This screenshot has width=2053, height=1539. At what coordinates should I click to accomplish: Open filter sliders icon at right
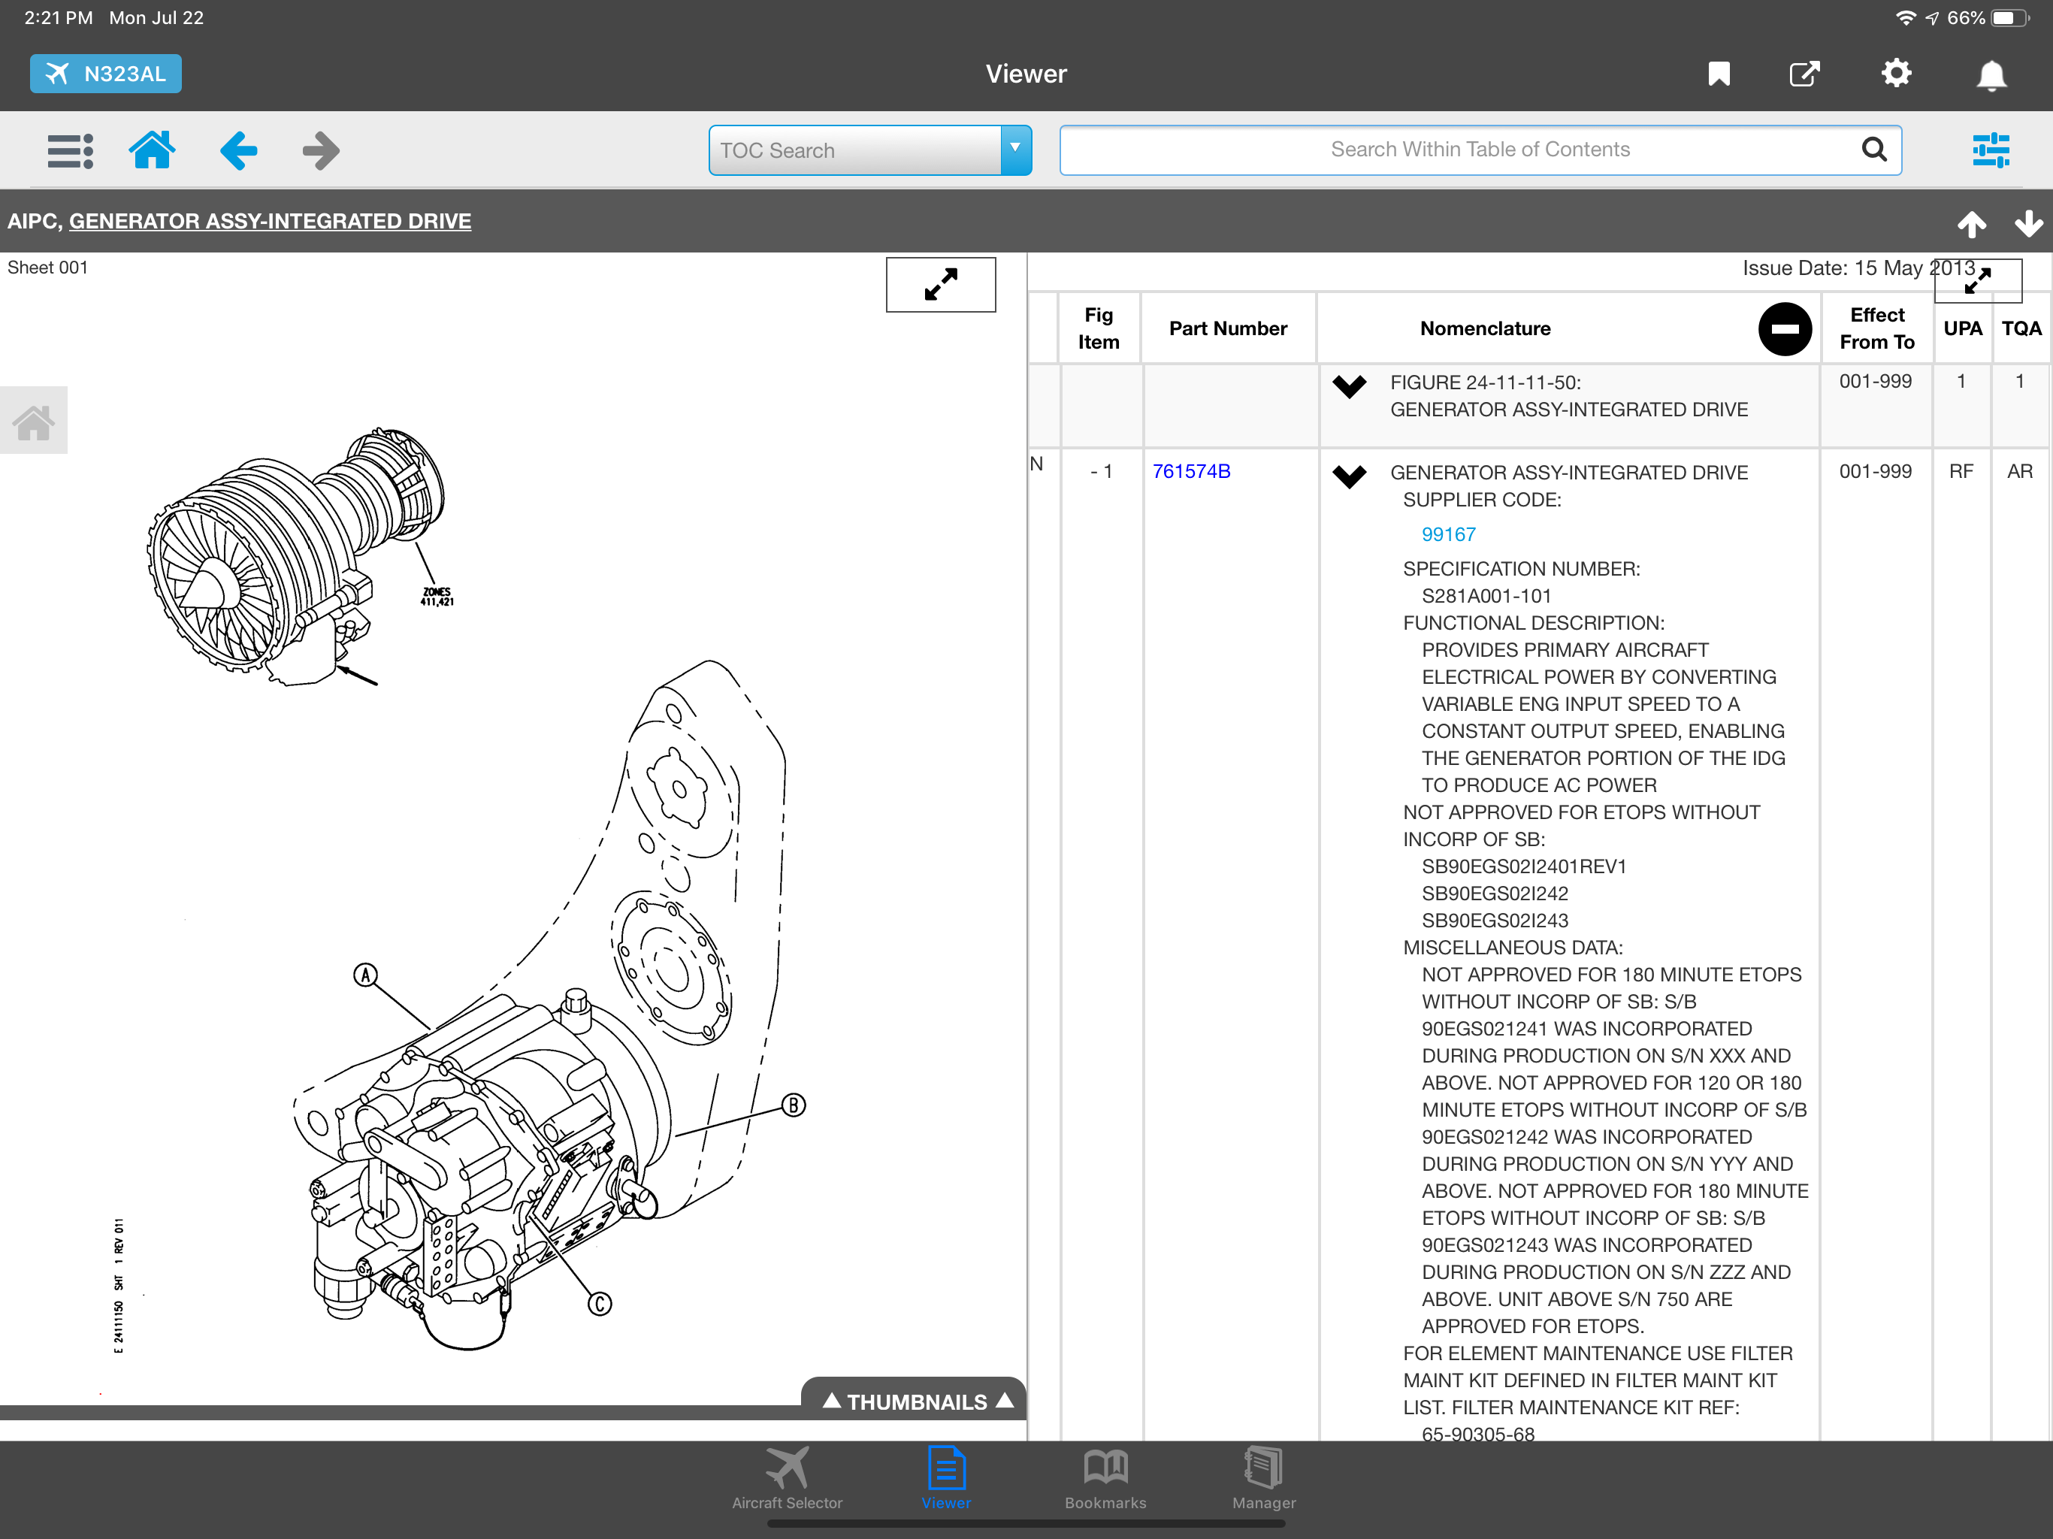(x=1990, y=150)
